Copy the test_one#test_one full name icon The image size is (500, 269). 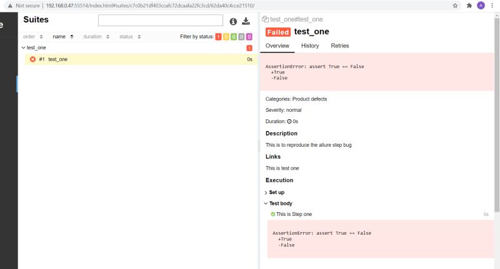265,19
